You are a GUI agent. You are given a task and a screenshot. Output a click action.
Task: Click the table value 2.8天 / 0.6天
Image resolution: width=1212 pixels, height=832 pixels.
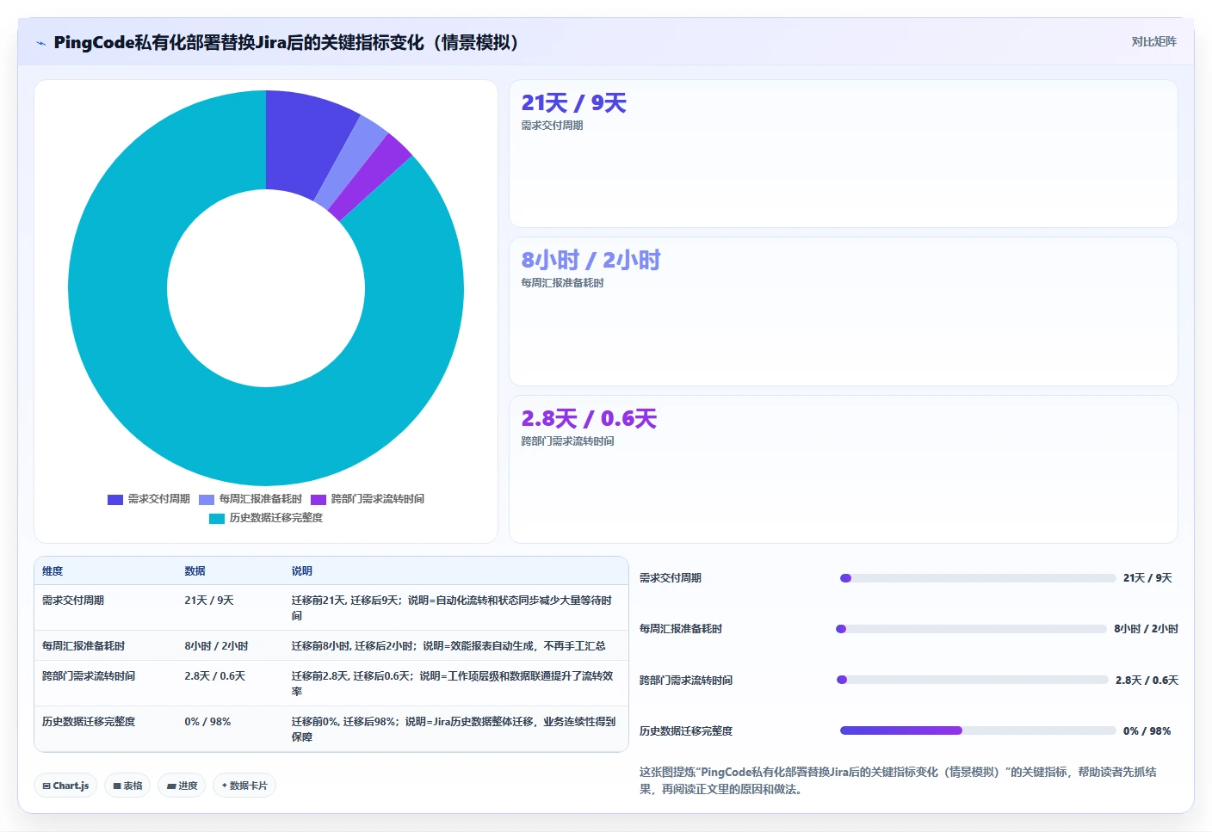click(x=215, y=676)
